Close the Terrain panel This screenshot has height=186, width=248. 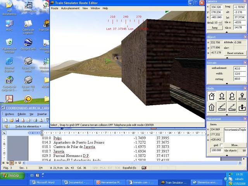245,62
